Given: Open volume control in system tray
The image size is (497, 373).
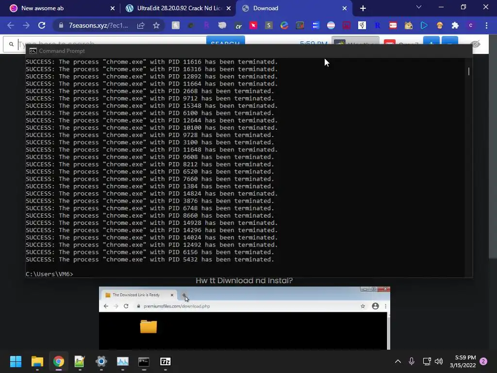Looking at the screenshot, I should 439,361.
